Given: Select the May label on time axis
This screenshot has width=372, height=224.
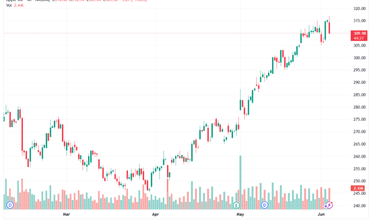Looking at the screenshot, I should click(x=240, y=214).
